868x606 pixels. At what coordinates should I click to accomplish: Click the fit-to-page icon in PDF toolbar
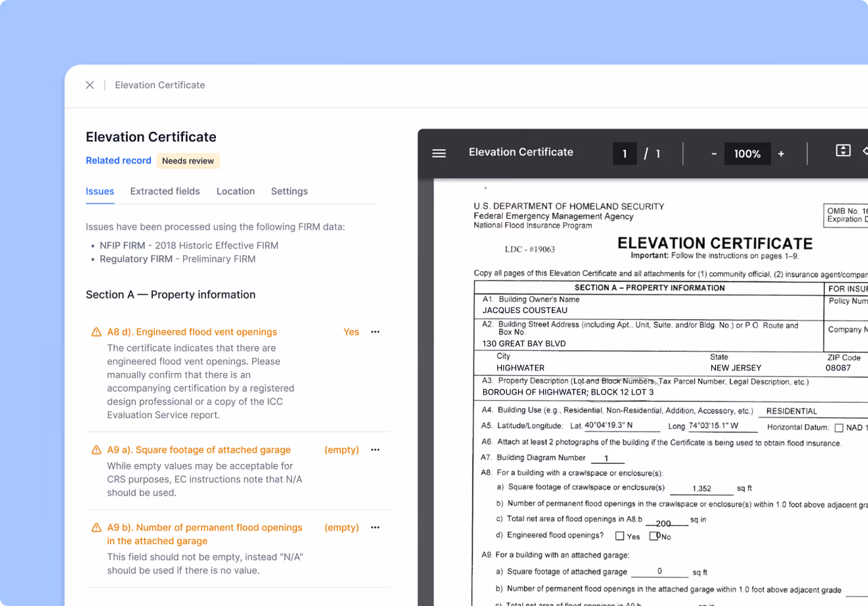pos(843,151)
